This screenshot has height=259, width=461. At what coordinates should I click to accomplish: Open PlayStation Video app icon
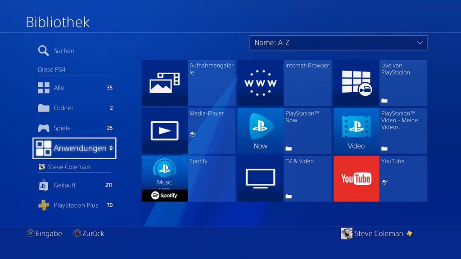(x=356, y=131)
